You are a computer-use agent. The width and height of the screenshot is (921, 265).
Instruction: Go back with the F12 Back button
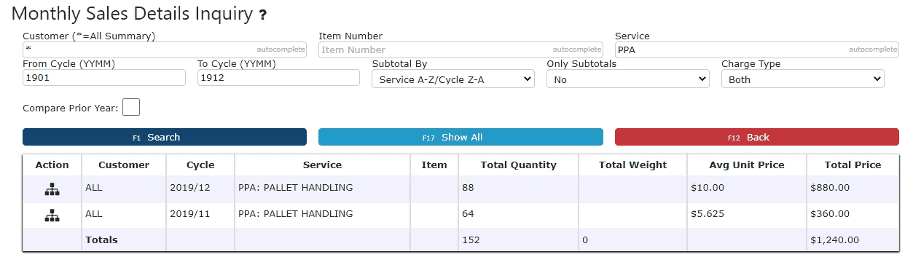point(757,137)
